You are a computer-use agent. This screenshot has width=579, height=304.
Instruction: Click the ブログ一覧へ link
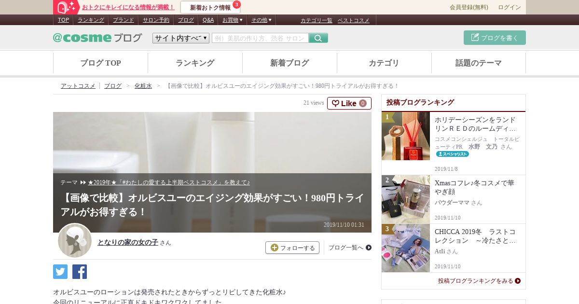350,248
